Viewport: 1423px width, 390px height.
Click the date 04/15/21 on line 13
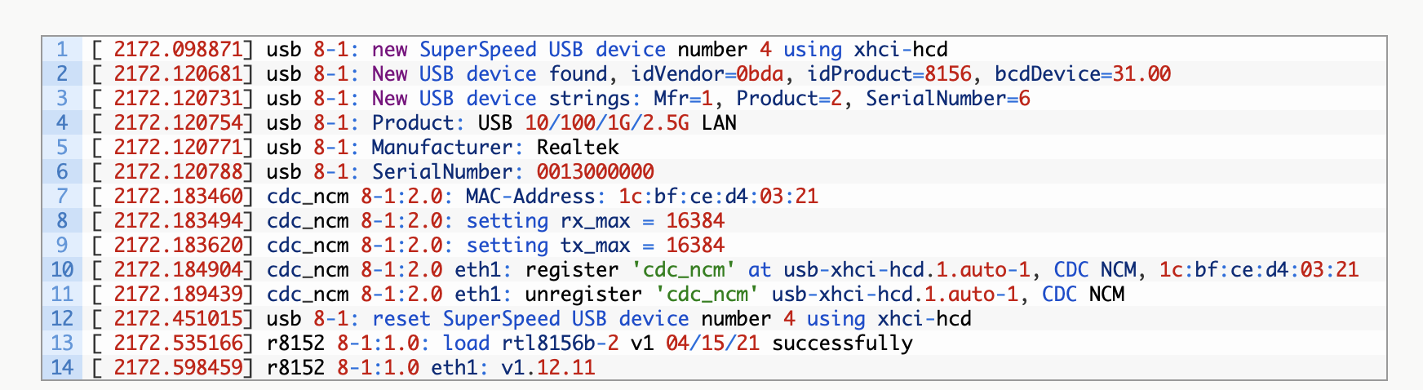(x=712, y=343)
